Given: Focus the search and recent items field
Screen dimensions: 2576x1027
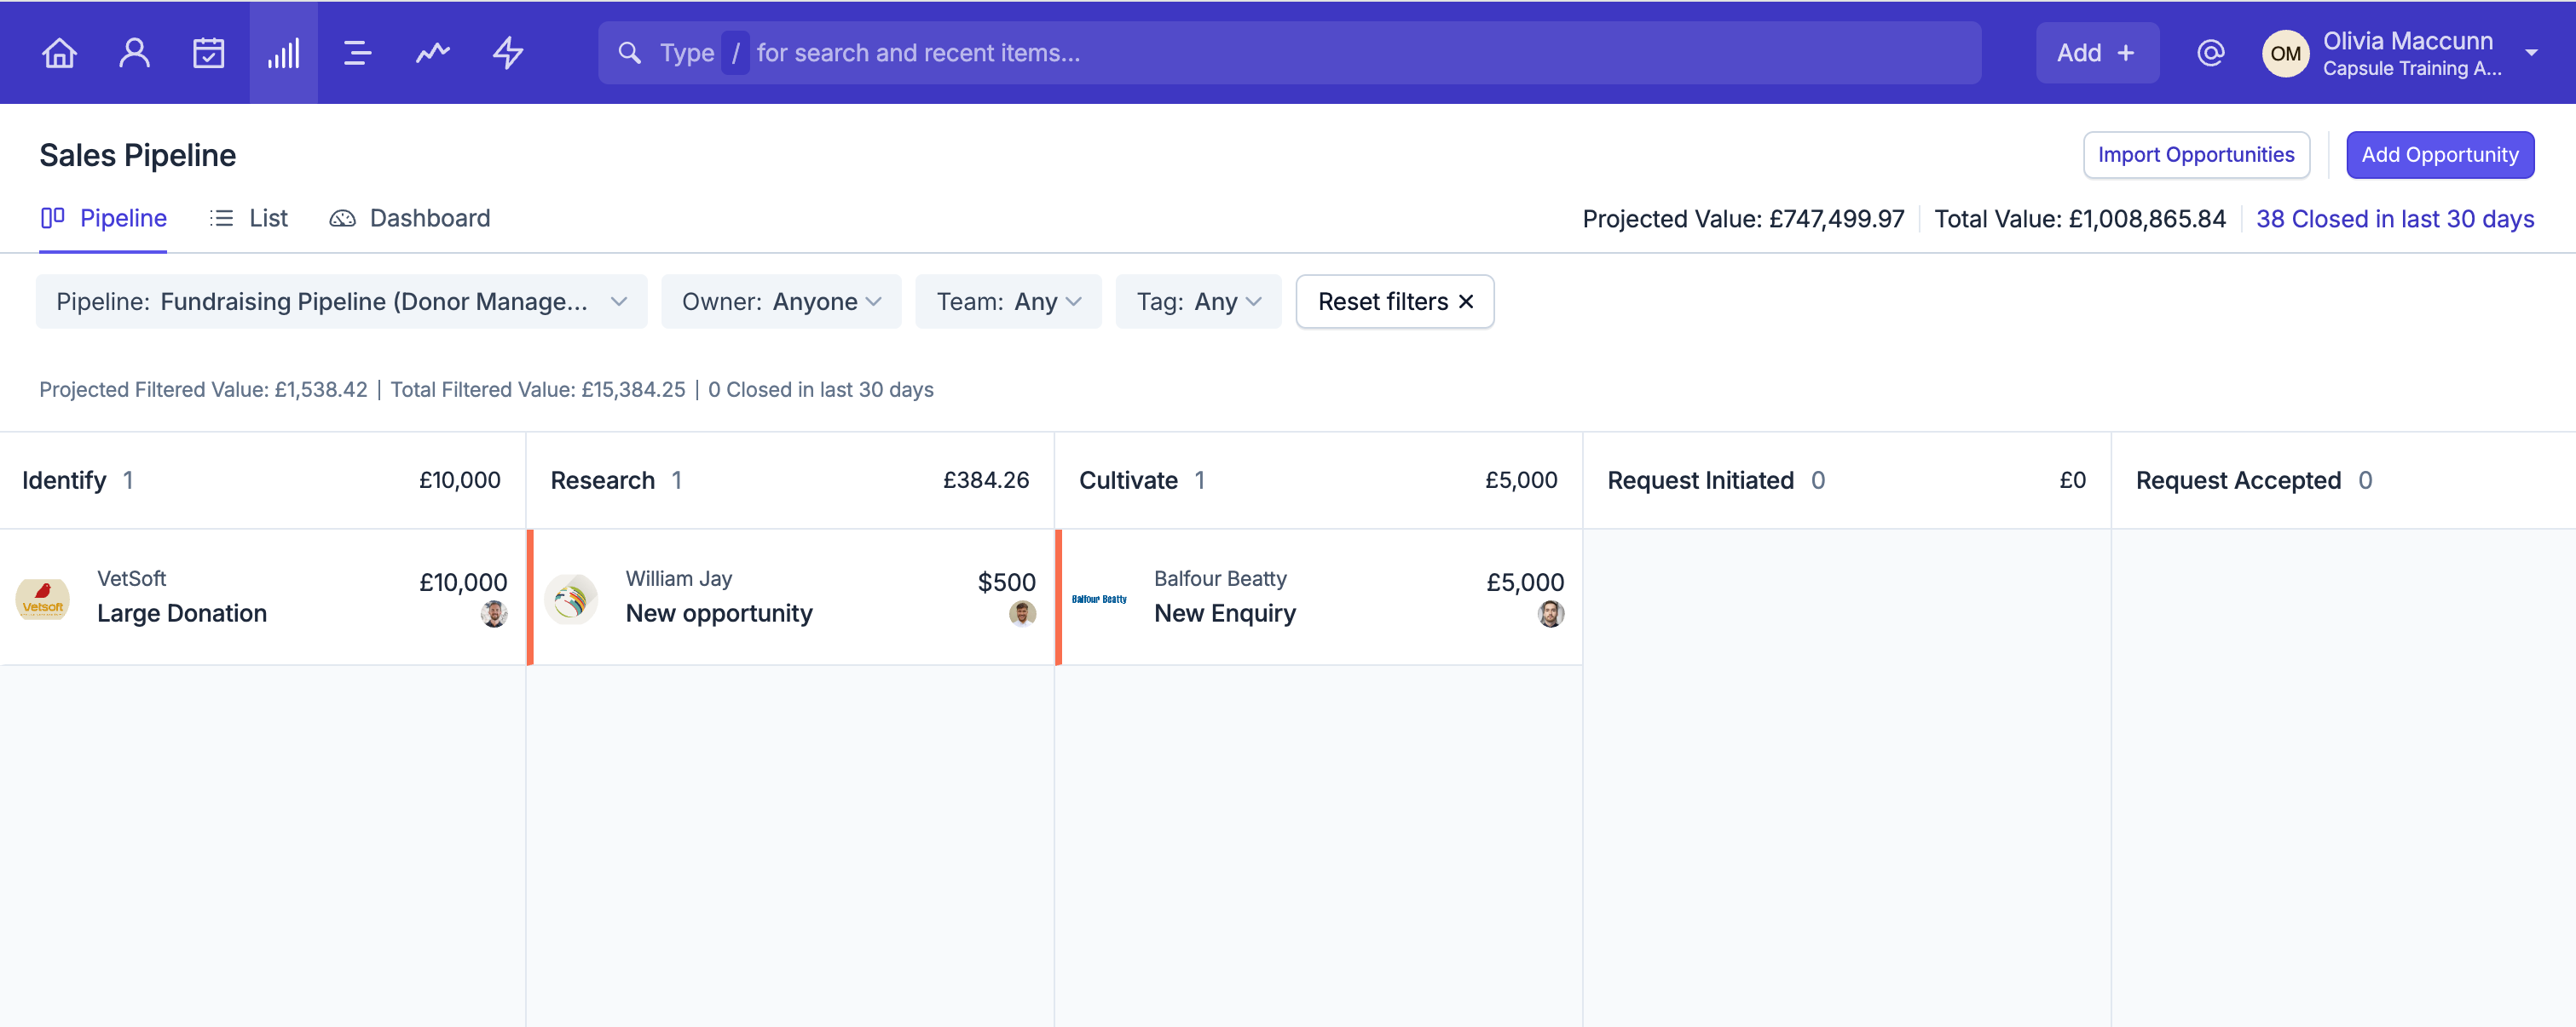Looking at the screenshot, I should click(1289, 53).
